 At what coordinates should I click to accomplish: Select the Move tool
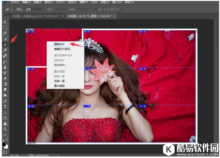(5, 22)
